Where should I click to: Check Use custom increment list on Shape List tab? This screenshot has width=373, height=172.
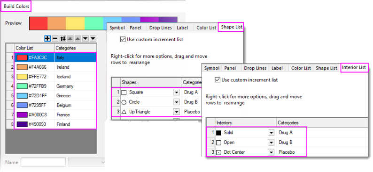pyautogui.click(x=123, y=40)
